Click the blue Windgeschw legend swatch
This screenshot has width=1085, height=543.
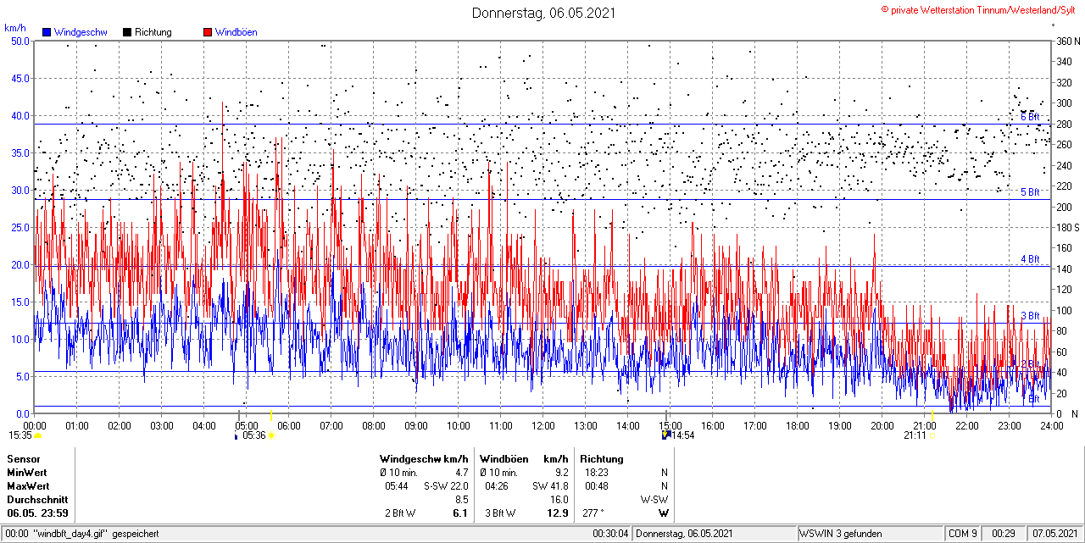point(47,32)
